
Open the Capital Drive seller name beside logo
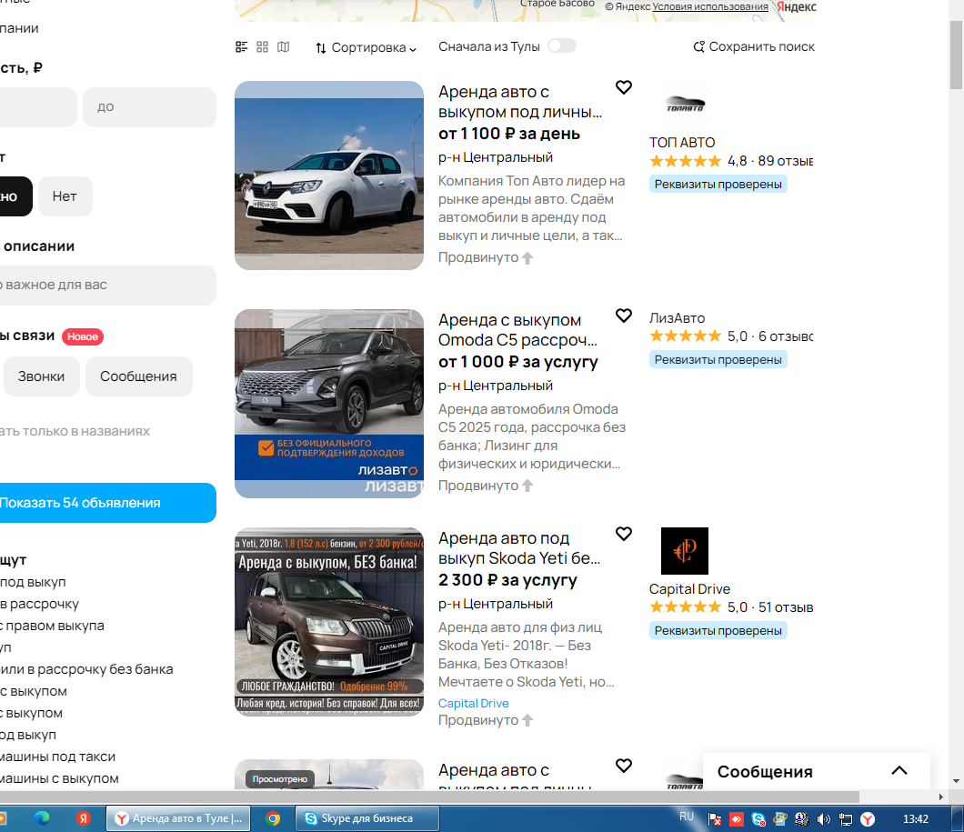(689, 588)
